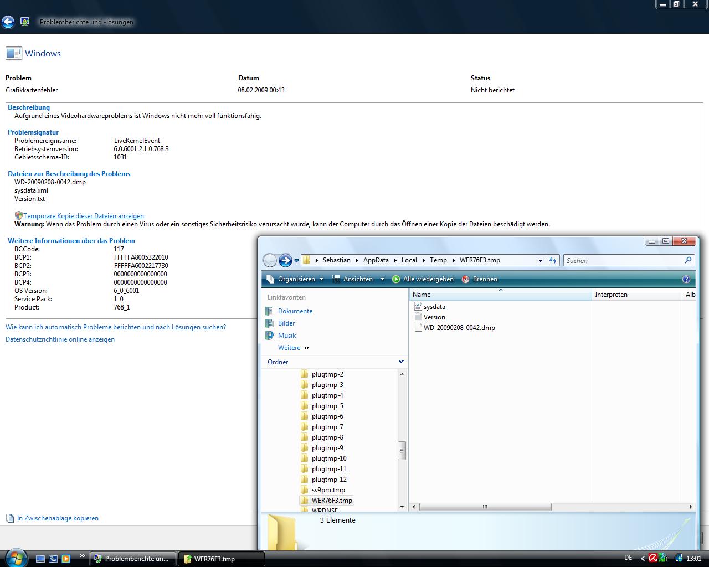
Task: Select plugtmp-10 folder in tree
Action: coord(329,458)
